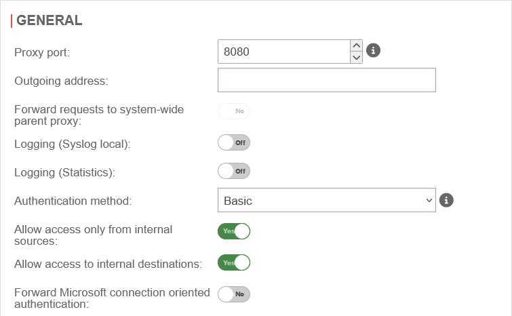This screenshot has width=512, height=316.
Task: Click info icon beside Authentication method
Action: [446, 200]
